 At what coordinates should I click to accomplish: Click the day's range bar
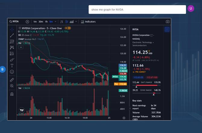(x=147, y=85)
